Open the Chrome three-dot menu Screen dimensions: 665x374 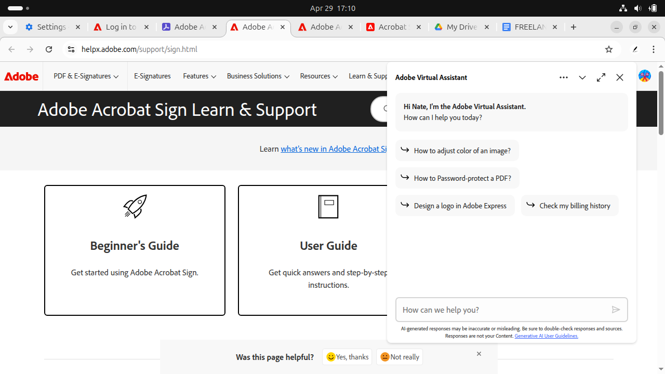coord(654,49)
